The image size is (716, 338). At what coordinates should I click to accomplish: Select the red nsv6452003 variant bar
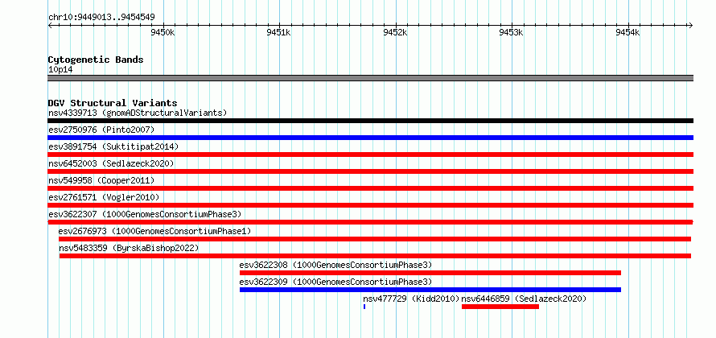pos(370,171)
